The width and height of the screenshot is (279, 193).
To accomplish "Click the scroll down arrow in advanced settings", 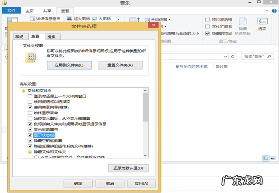I will pyautogui.click(x=146, y=155).
